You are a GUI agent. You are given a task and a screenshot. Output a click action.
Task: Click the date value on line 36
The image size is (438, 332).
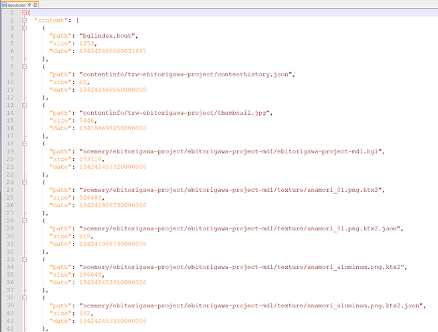113,282
